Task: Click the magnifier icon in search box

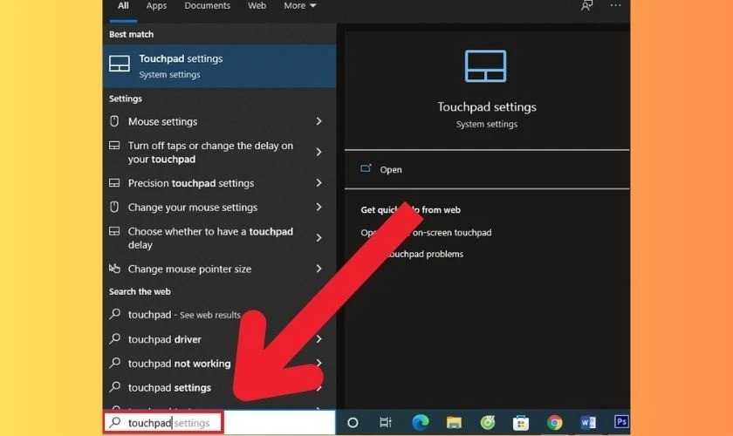Action: (x=115, y=422)
